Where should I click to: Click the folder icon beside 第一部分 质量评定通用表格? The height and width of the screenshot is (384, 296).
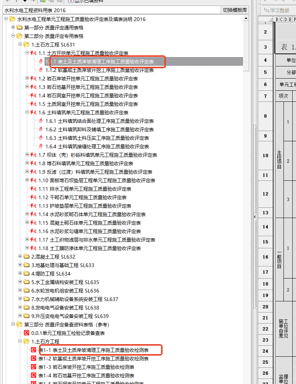coord(20,27)
